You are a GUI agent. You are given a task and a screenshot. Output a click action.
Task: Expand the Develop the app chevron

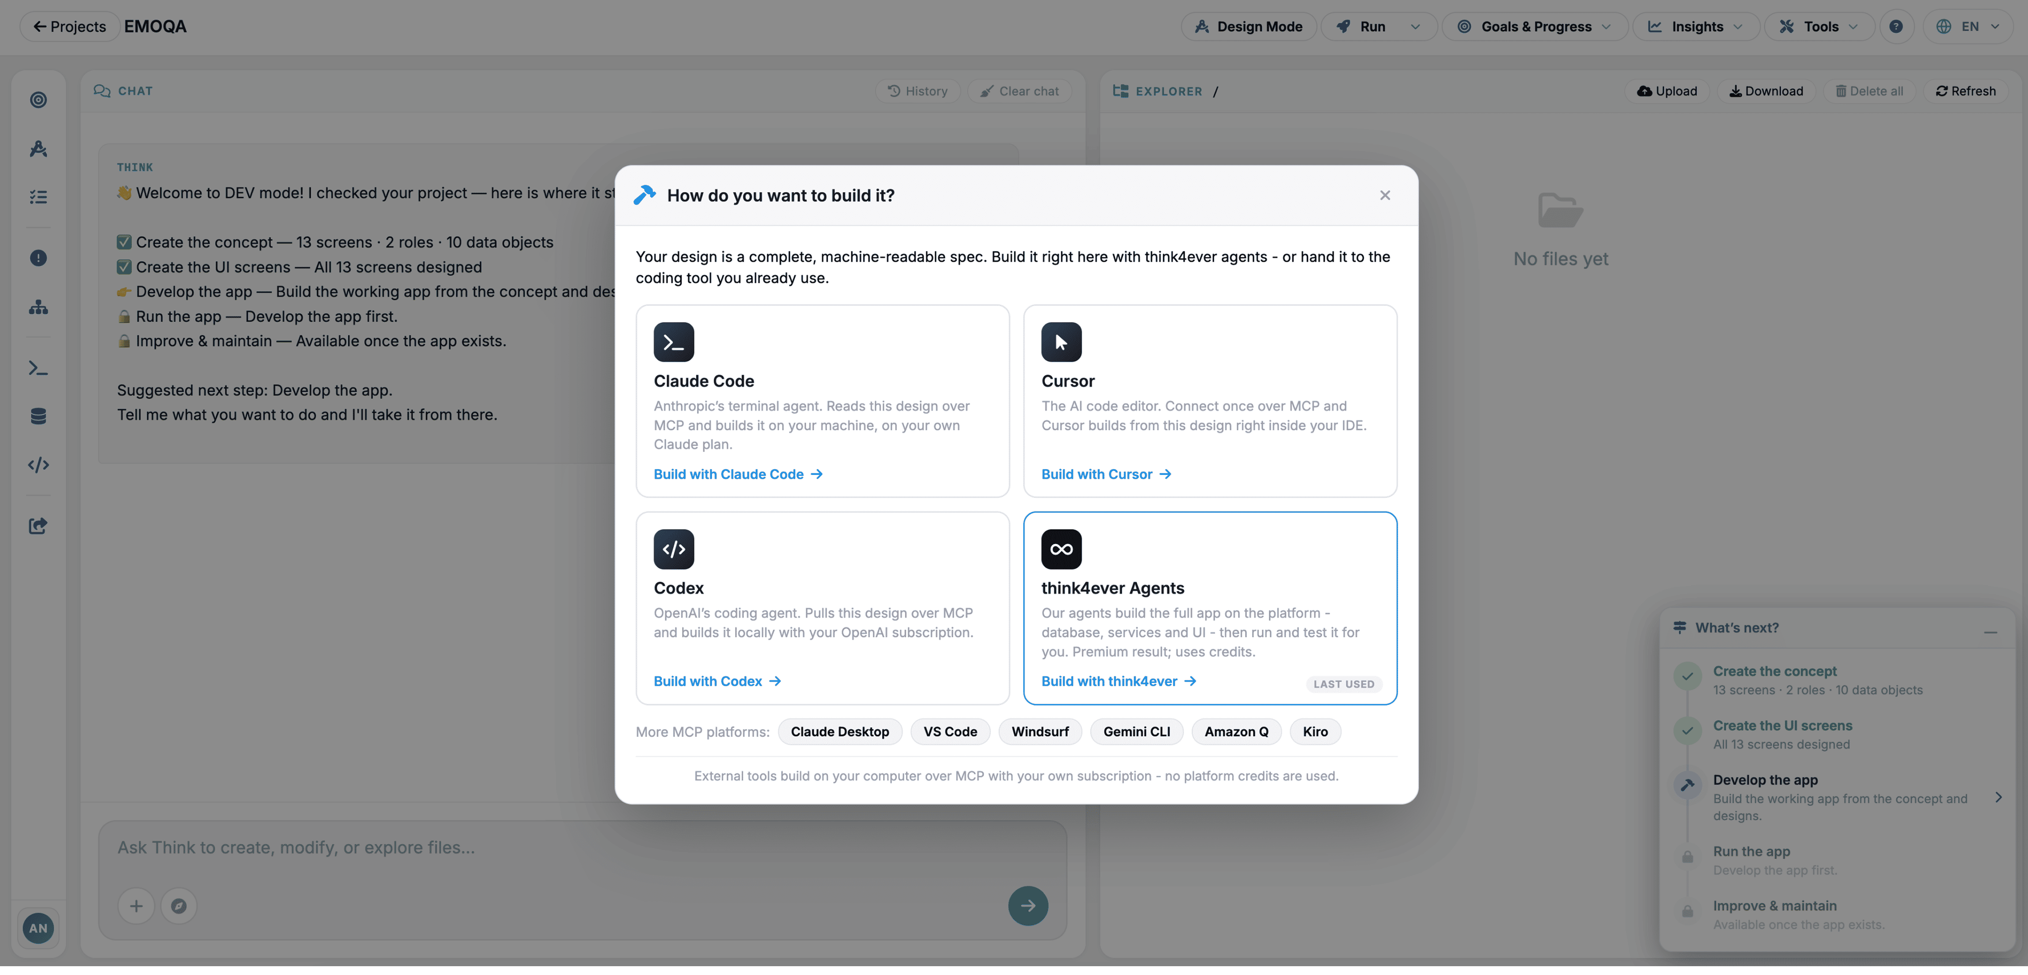pos(1998,797)
